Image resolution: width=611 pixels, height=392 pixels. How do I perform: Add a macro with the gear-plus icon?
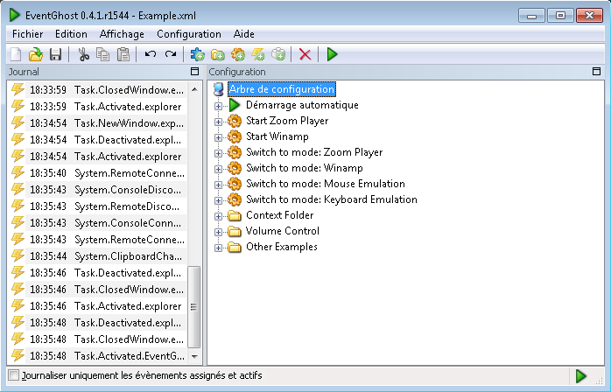click(x=238, y=54)
